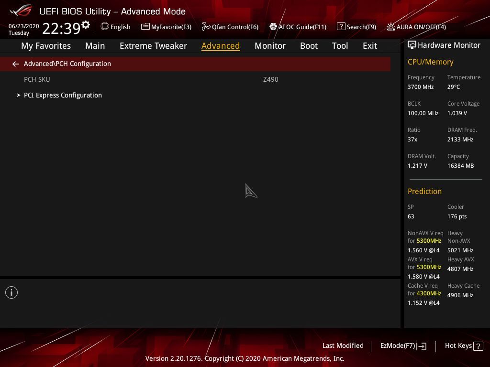Click the clock time 22:39
Image resolution: width=490 pixels, height=367 pixels.
(62, 28)
